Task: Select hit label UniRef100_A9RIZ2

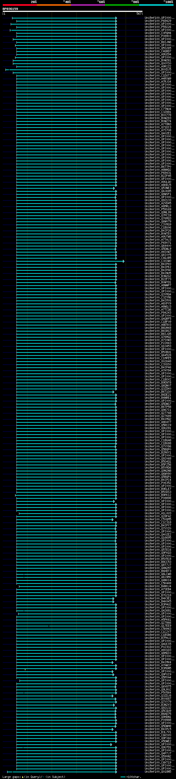Action: (x=158, y=66)
